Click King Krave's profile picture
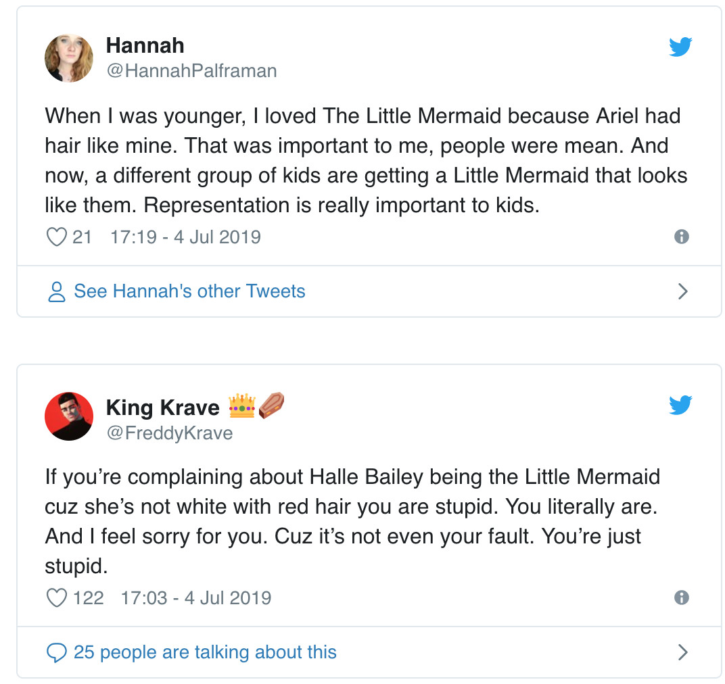The height and width of the screenshot is (684, 725). click(x=69, y=416)
